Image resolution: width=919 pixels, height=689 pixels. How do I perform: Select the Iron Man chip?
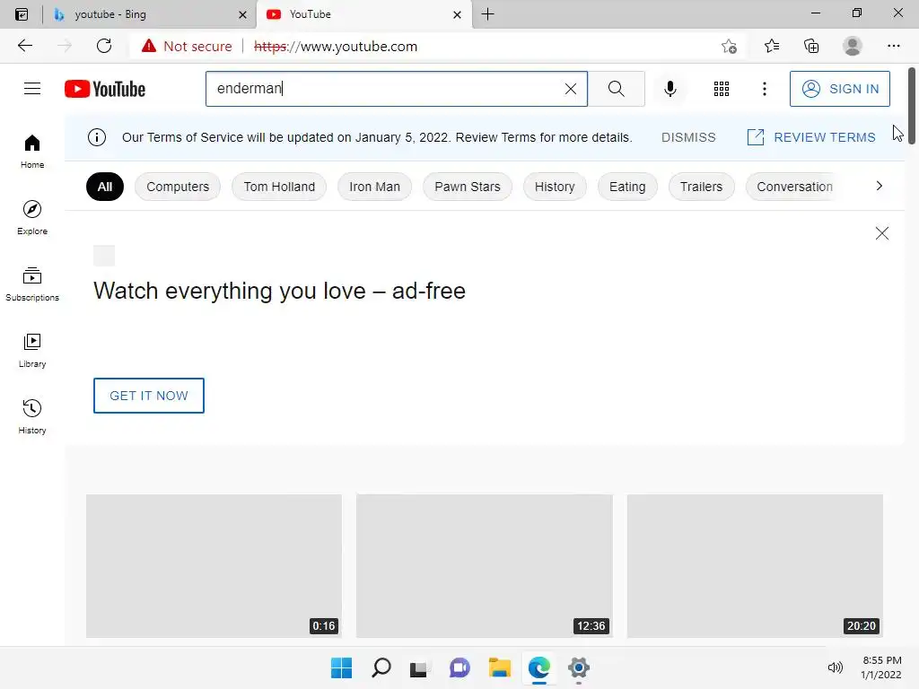click(374, 187)
